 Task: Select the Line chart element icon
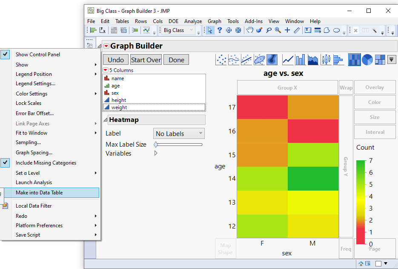(x=288, y=60)
